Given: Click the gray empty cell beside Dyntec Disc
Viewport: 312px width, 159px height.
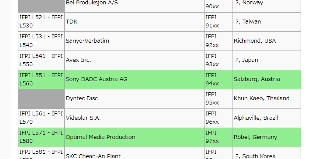Looking at the screenshot, I should coord(41,99).
